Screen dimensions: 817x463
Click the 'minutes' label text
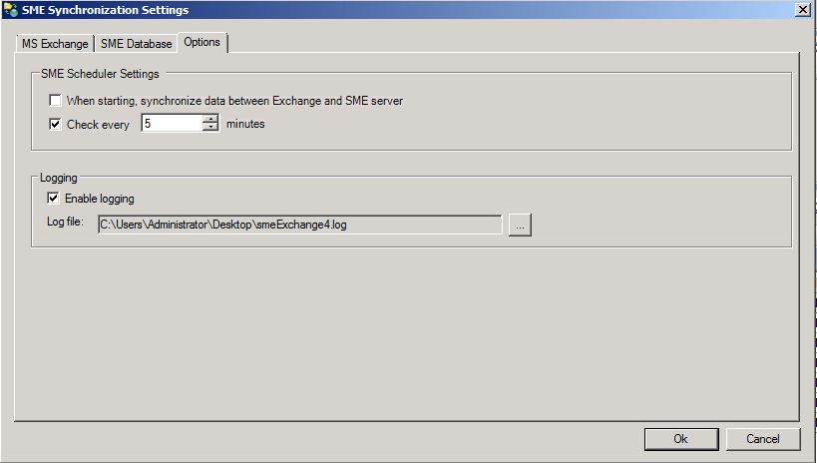coord(245,124)
